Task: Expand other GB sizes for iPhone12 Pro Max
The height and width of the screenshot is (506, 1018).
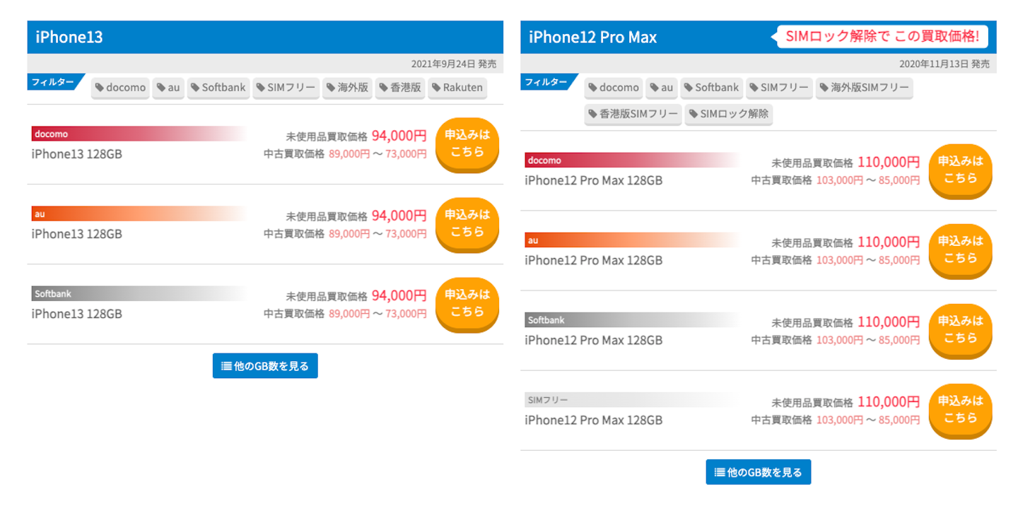Action: coord(759,471)
